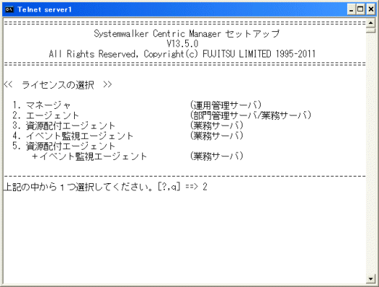This screenshot has height=287, width=379.
Task: Click the prompt '上記の中から1つ選択してください。'
Action: pos(78,187)
